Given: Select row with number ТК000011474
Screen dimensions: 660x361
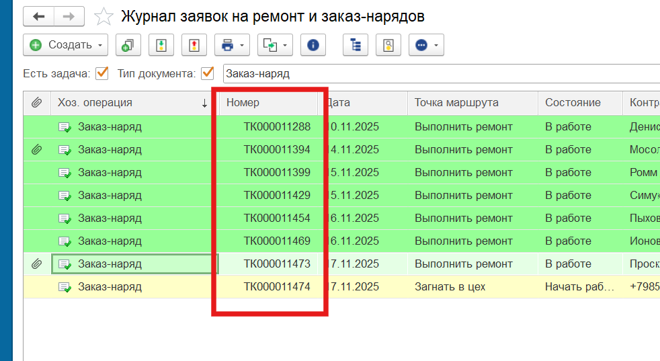Looking at the screenshot, I should (277, 287).
